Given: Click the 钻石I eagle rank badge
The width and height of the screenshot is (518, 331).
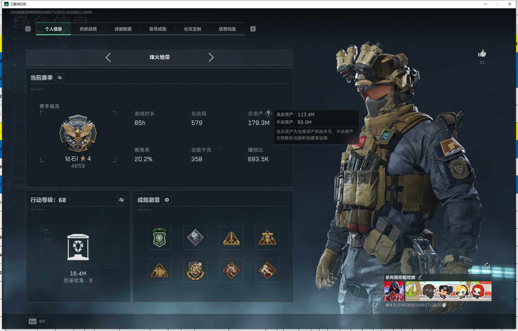Looking at the screenshot, I should [x=78, y=133].
